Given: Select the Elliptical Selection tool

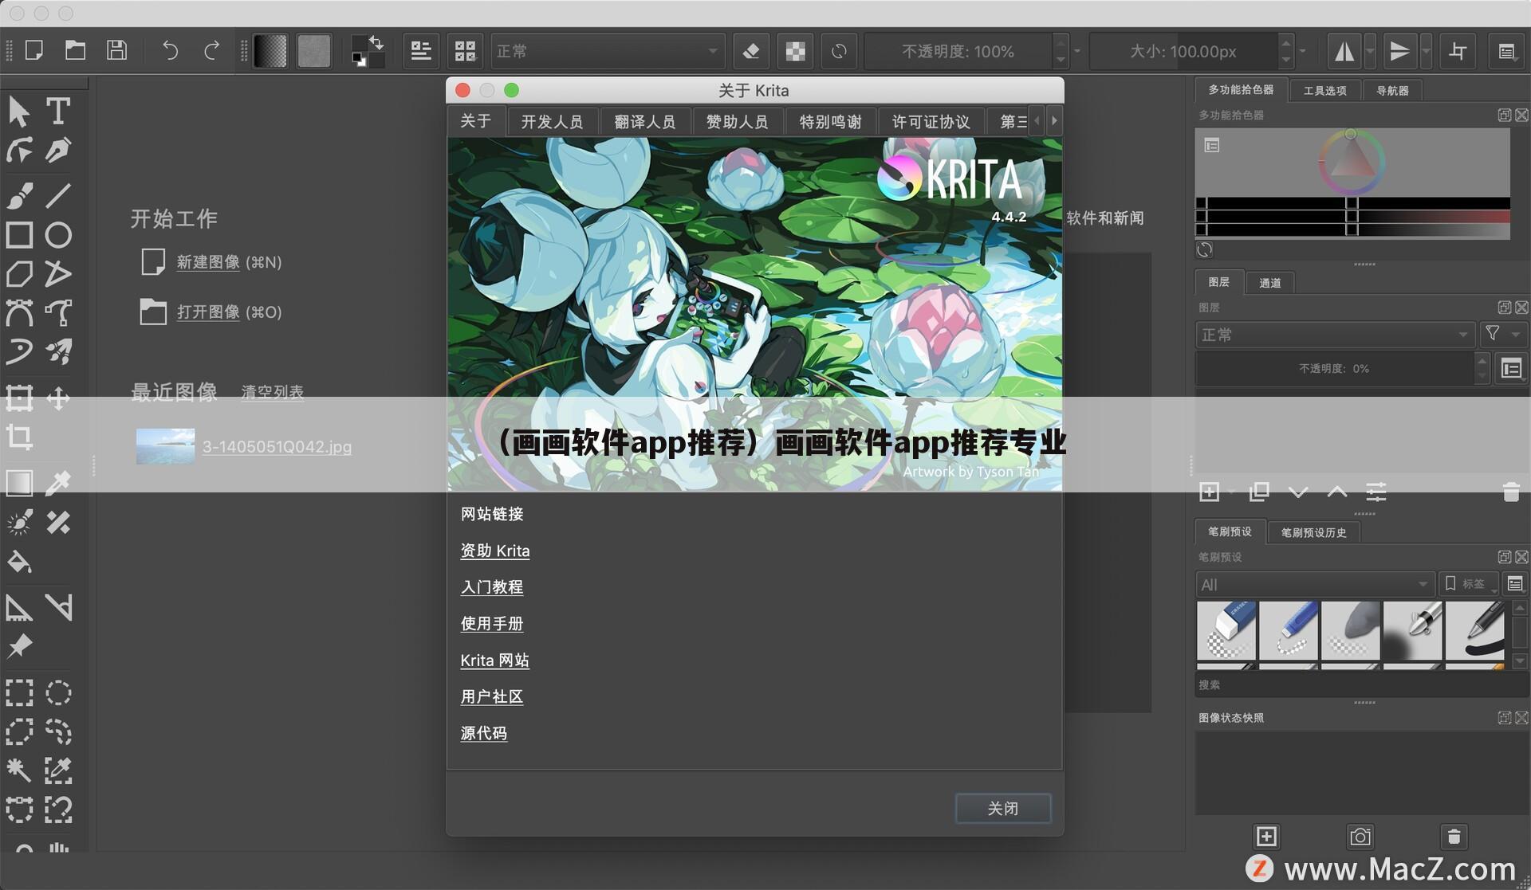Looking at the screenshot, I should [57, 692].
